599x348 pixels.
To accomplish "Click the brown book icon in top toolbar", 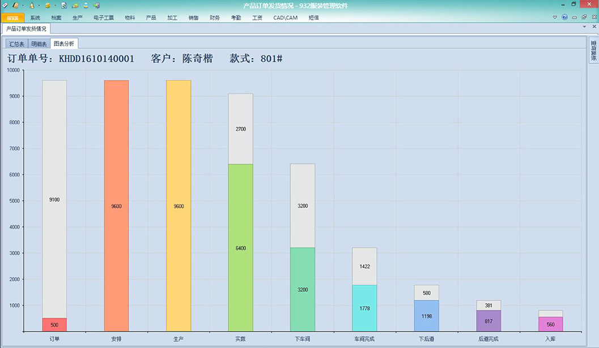I will pos(15,5).
